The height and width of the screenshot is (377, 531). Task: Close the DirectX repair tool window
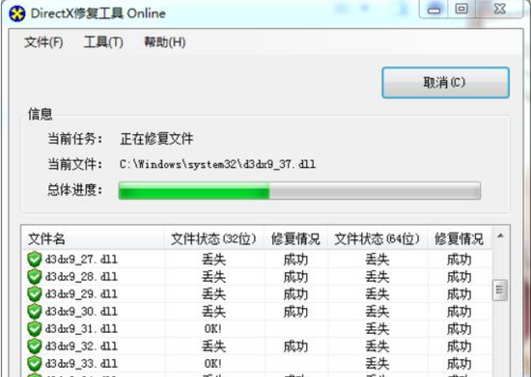click(500, 9)
